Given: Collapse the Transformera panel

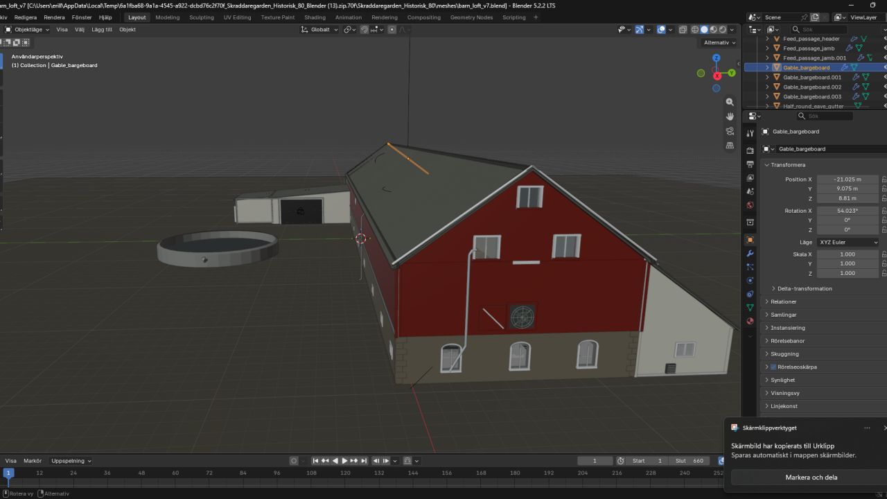Looking at the screenshot, I should pos(788,165).
